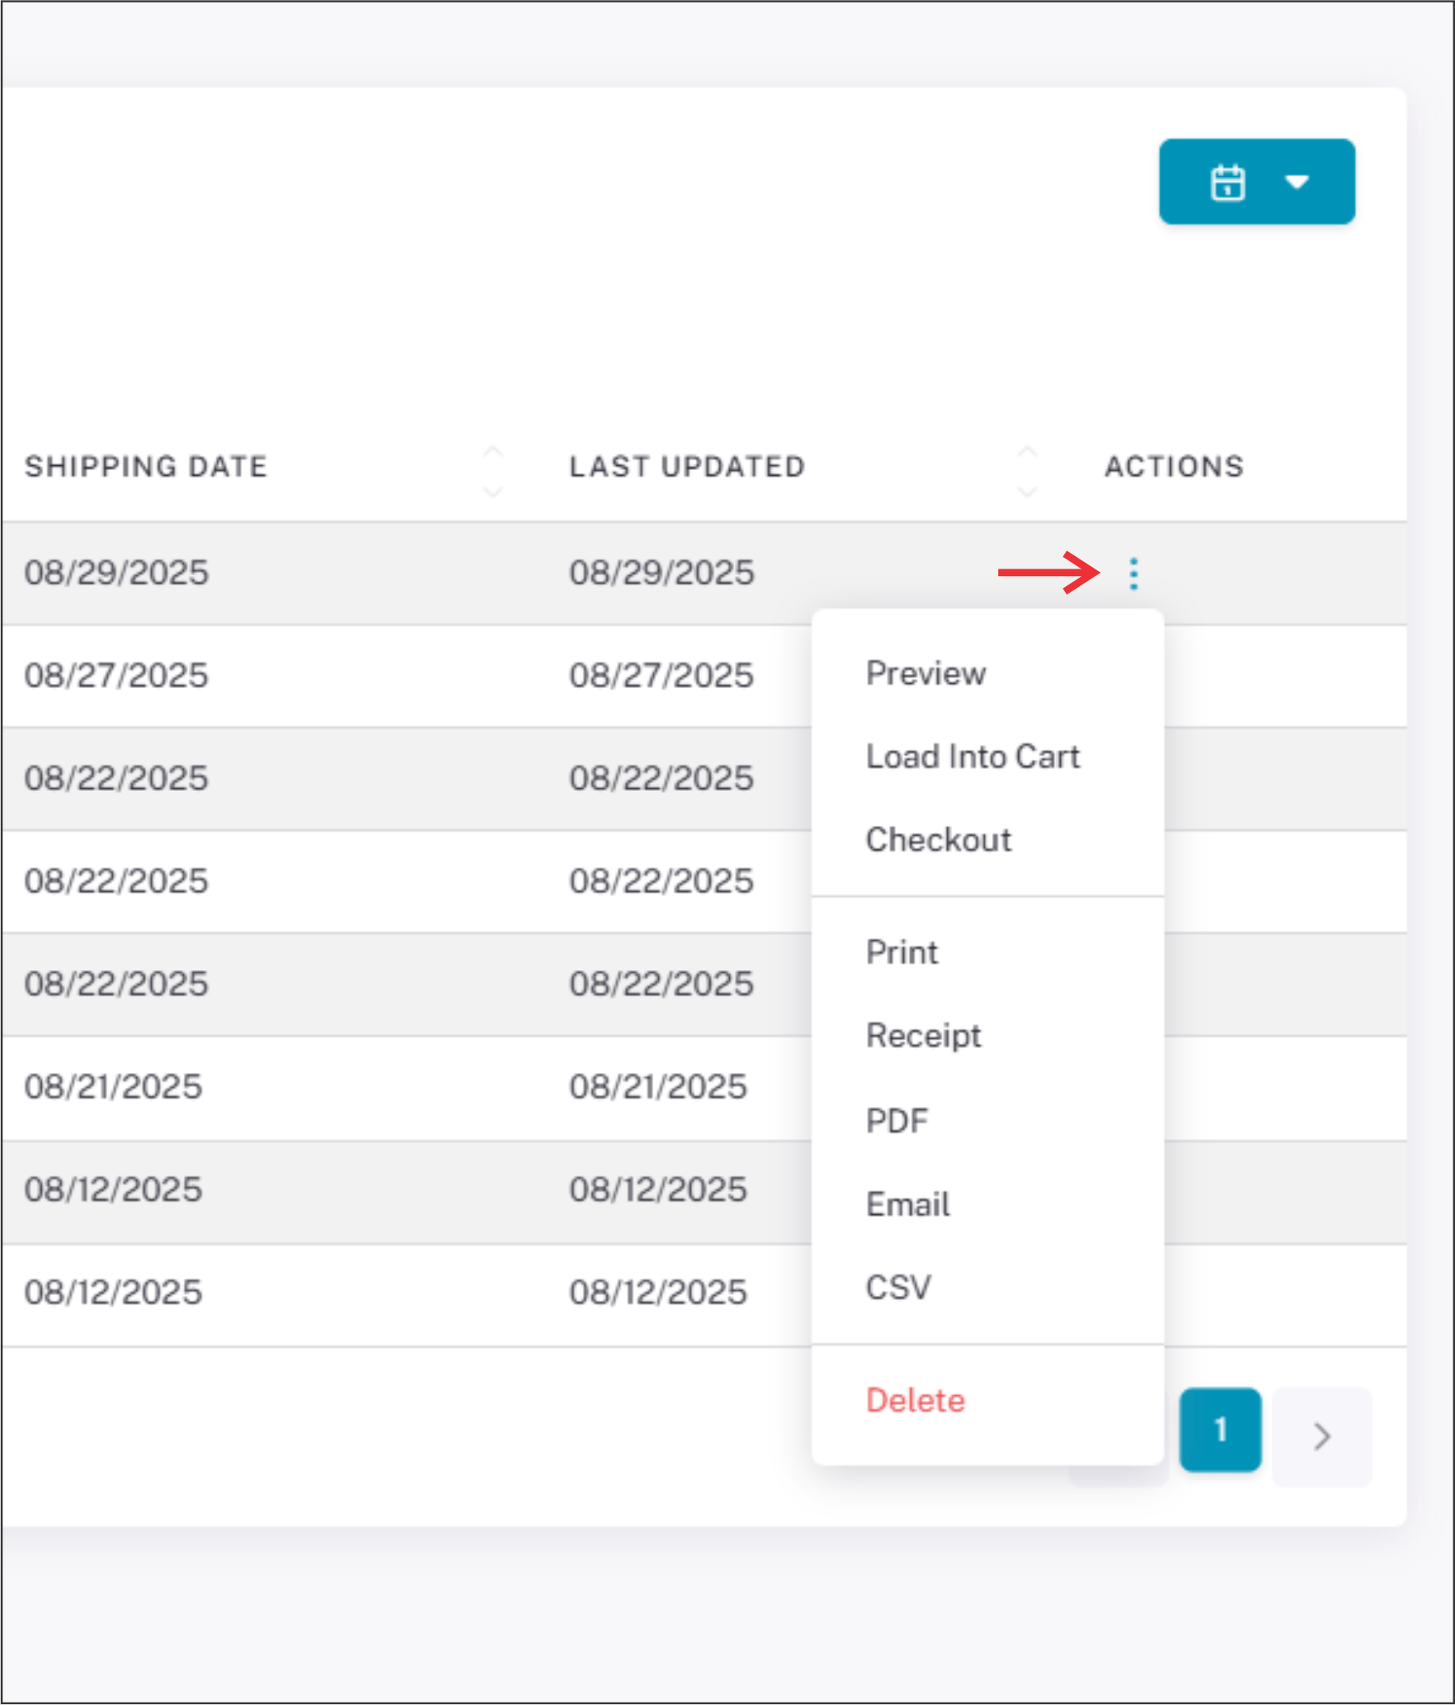
Task: Expand the date filter dropdown caret
Action: (1296, 182)
